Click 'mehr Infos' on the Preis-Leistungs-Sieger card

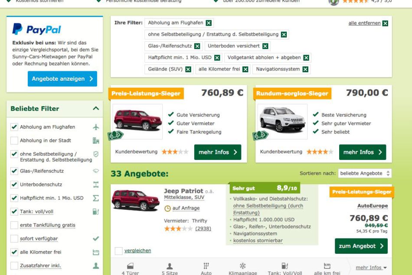(218, 152)
